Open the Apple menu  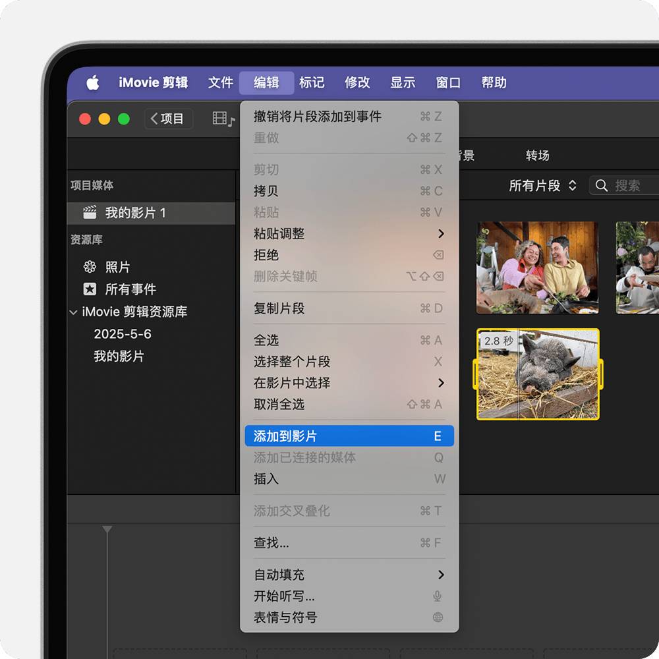[x=92, y=82]
